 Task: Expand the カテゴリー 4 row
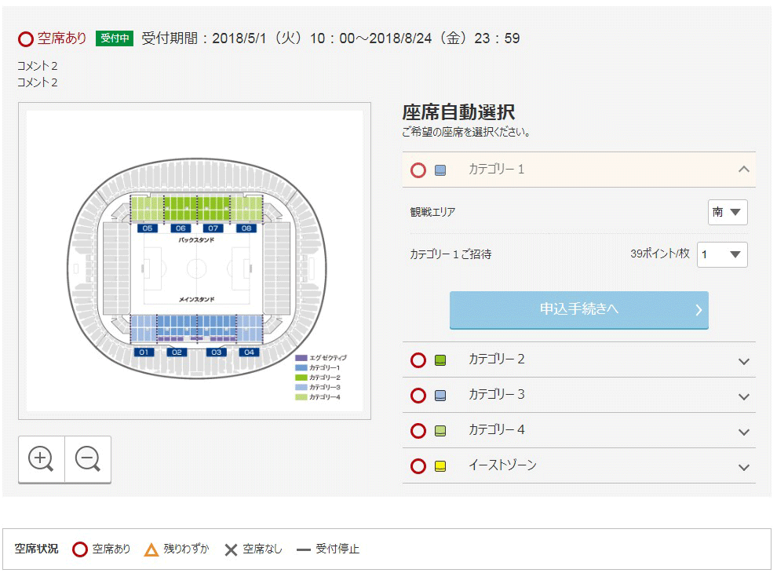(743, 431)
